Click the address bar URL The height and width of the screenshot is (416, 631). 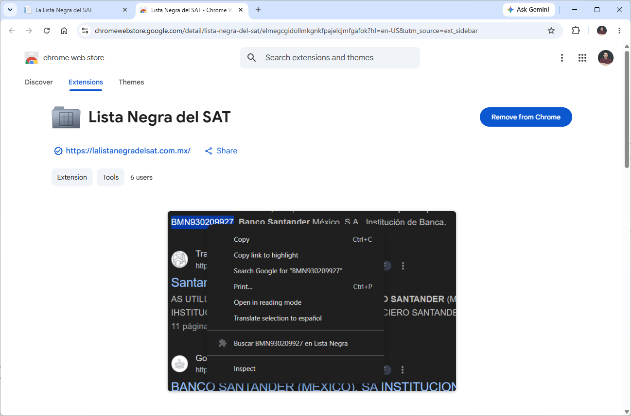[x=286, y=31]
